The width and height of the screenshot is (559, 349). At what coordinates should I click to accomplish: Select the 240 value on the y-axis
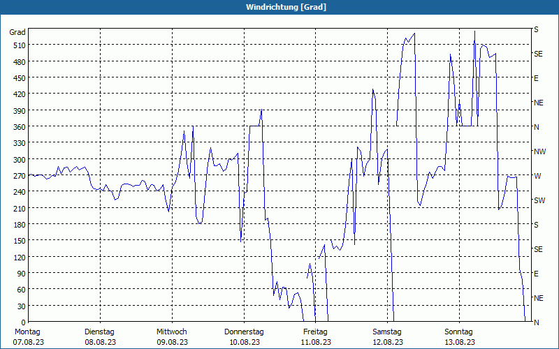click(20, 192)
